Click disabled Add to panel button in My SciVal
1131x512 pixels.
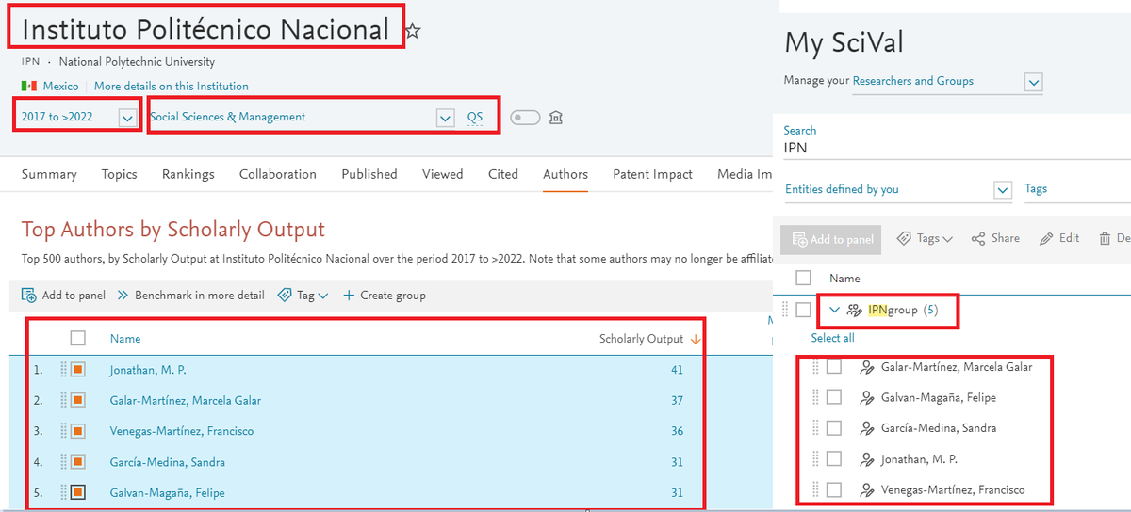point(830,239)
